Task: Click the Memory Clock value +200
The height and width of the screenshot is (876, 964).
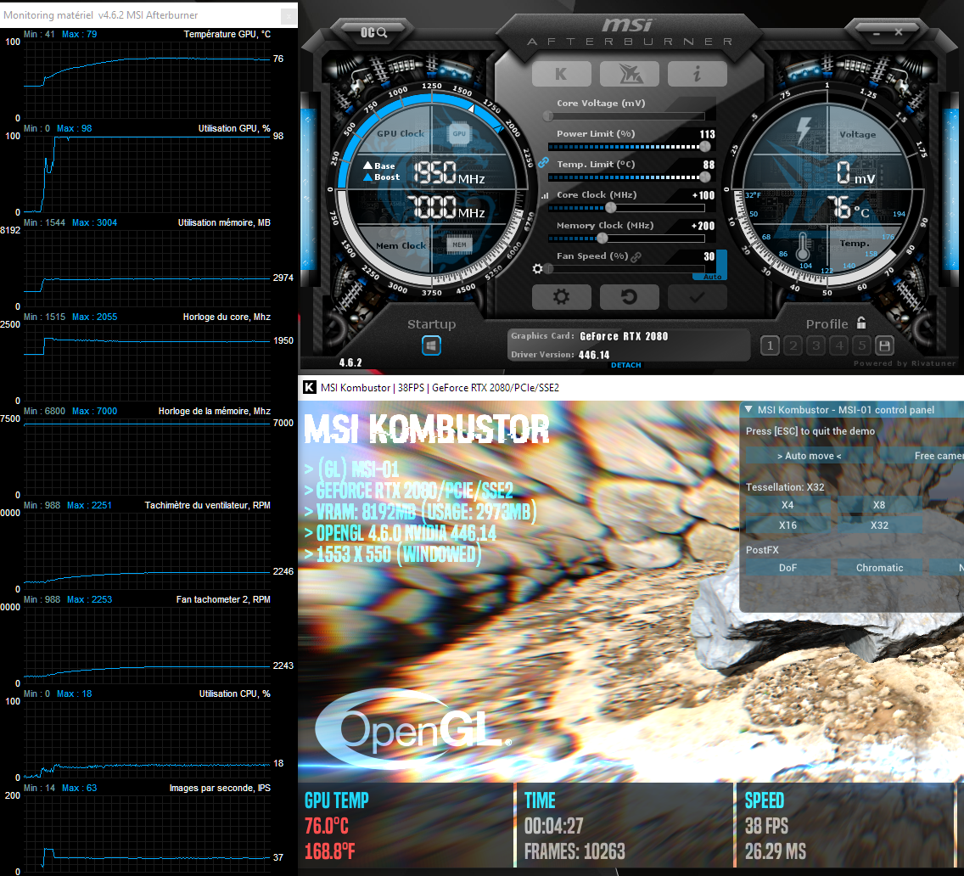Action: (x=703, y=226)
